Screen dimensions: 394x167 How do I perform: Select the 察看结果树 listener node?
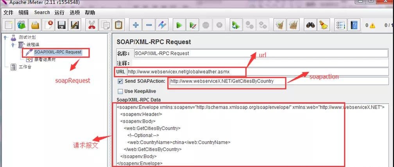tap(45, 59)
